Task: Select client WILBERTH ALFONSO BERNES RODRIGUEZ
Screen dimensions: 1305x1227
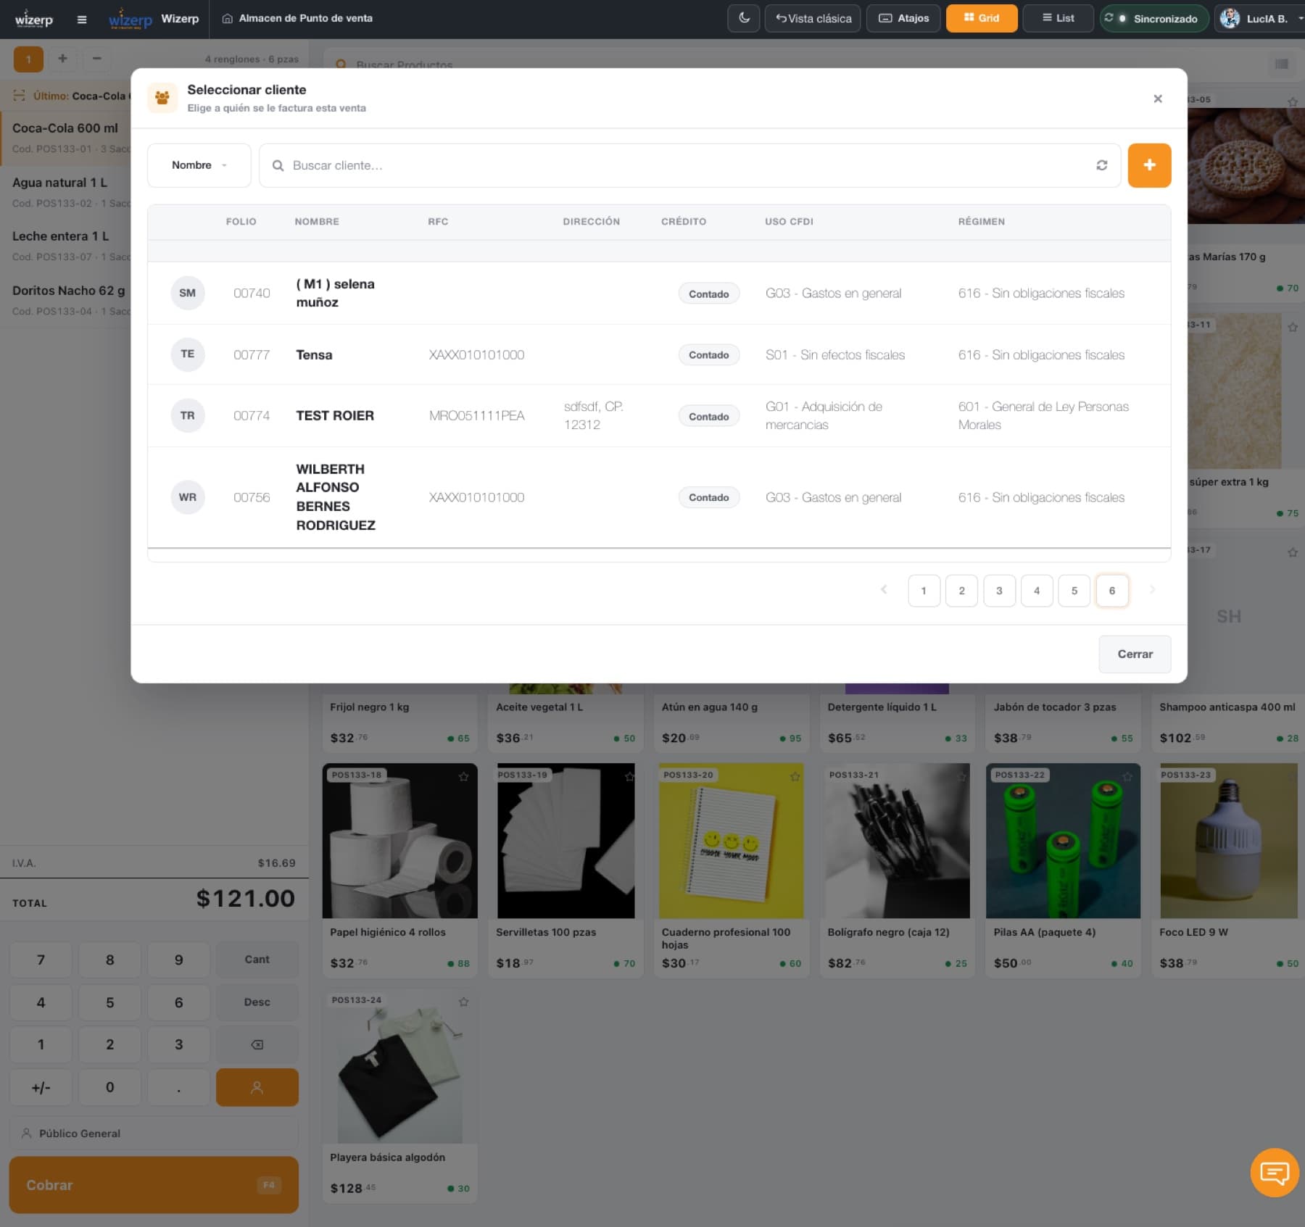Action: (659, 497)
